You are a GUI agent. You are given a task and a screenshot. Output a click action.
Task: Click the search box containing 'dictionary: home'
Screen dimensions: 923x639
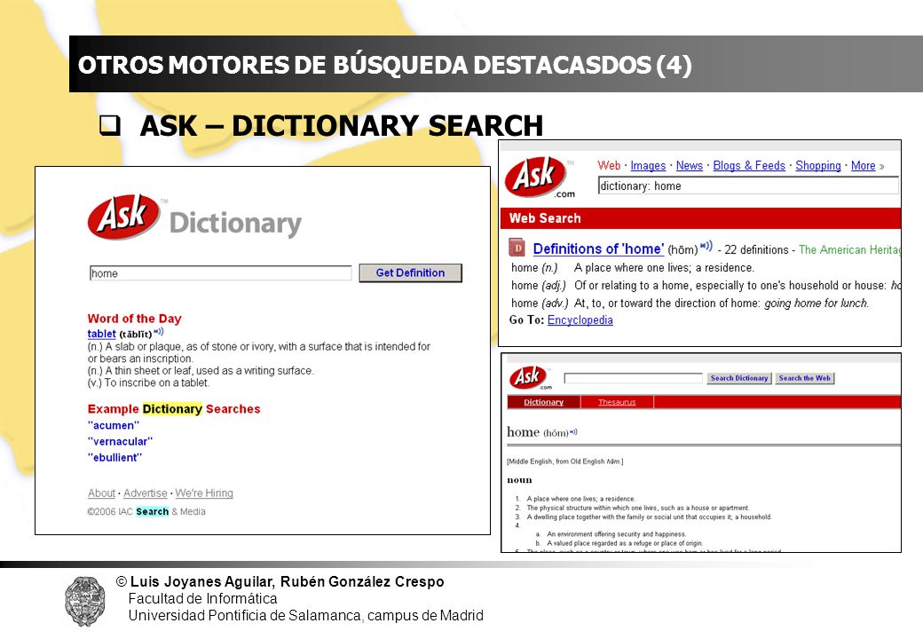tap(748, 186)
